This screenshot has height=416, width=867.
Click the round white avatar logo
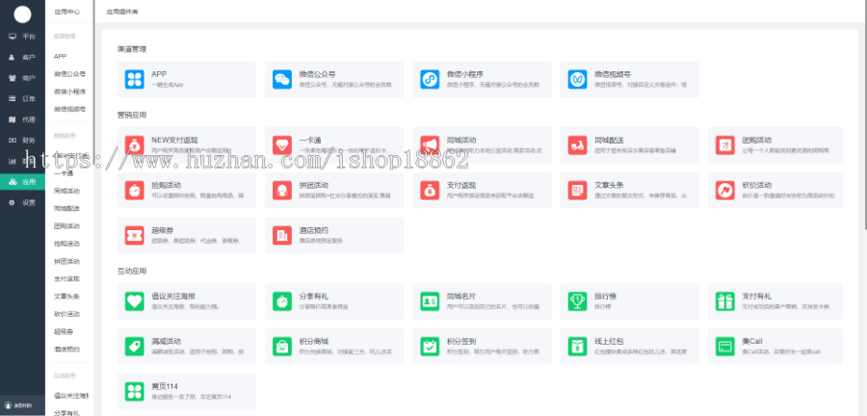point(22,14)
